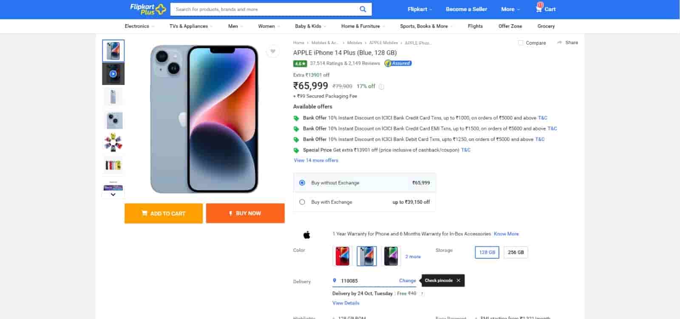
Task: Click the price info icon
Action: click(x=381, y=87)
